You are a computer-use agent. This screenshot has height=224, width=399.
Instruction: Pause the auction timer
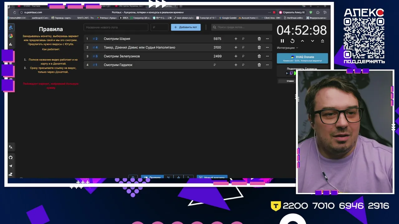pyautogui.click(x=282, y=41)
